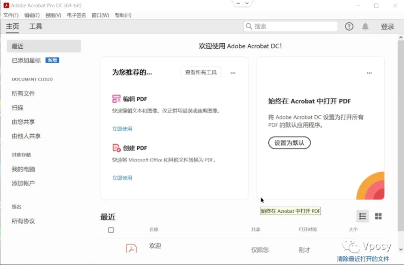
Task: Click 仅限您 sharing cell in 欢迎 row
Action: click(x=260, y=250)
